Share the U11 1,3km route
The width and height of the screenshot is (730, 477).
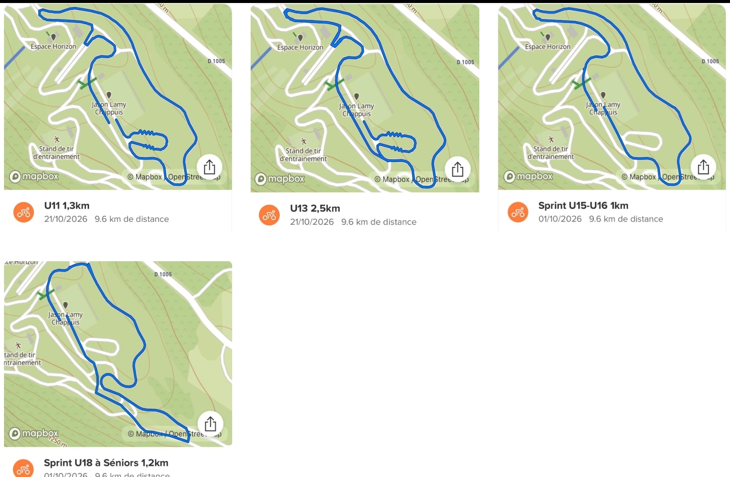[210, 167]
